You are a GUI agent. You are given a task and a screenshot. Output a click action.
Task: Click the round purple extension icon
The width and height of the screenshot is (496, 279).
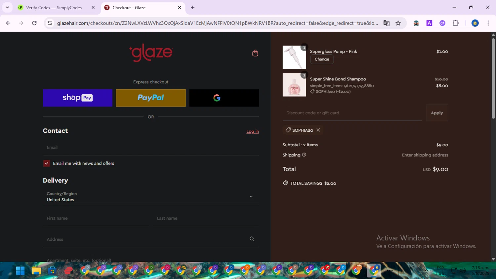pos(442,23)
